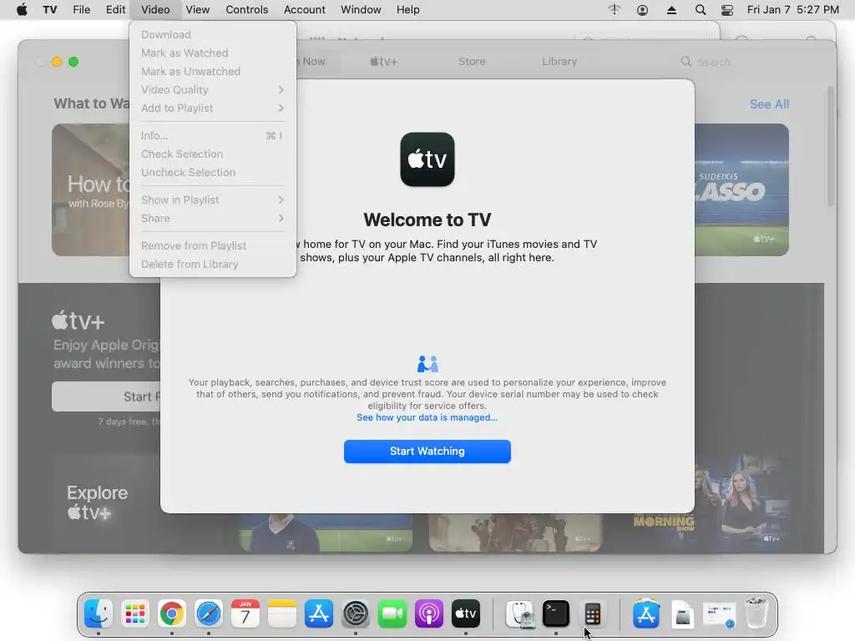Expand the Show in Playlist submenu
Viewport: 855px width, 641px height.
coord(213,199)
